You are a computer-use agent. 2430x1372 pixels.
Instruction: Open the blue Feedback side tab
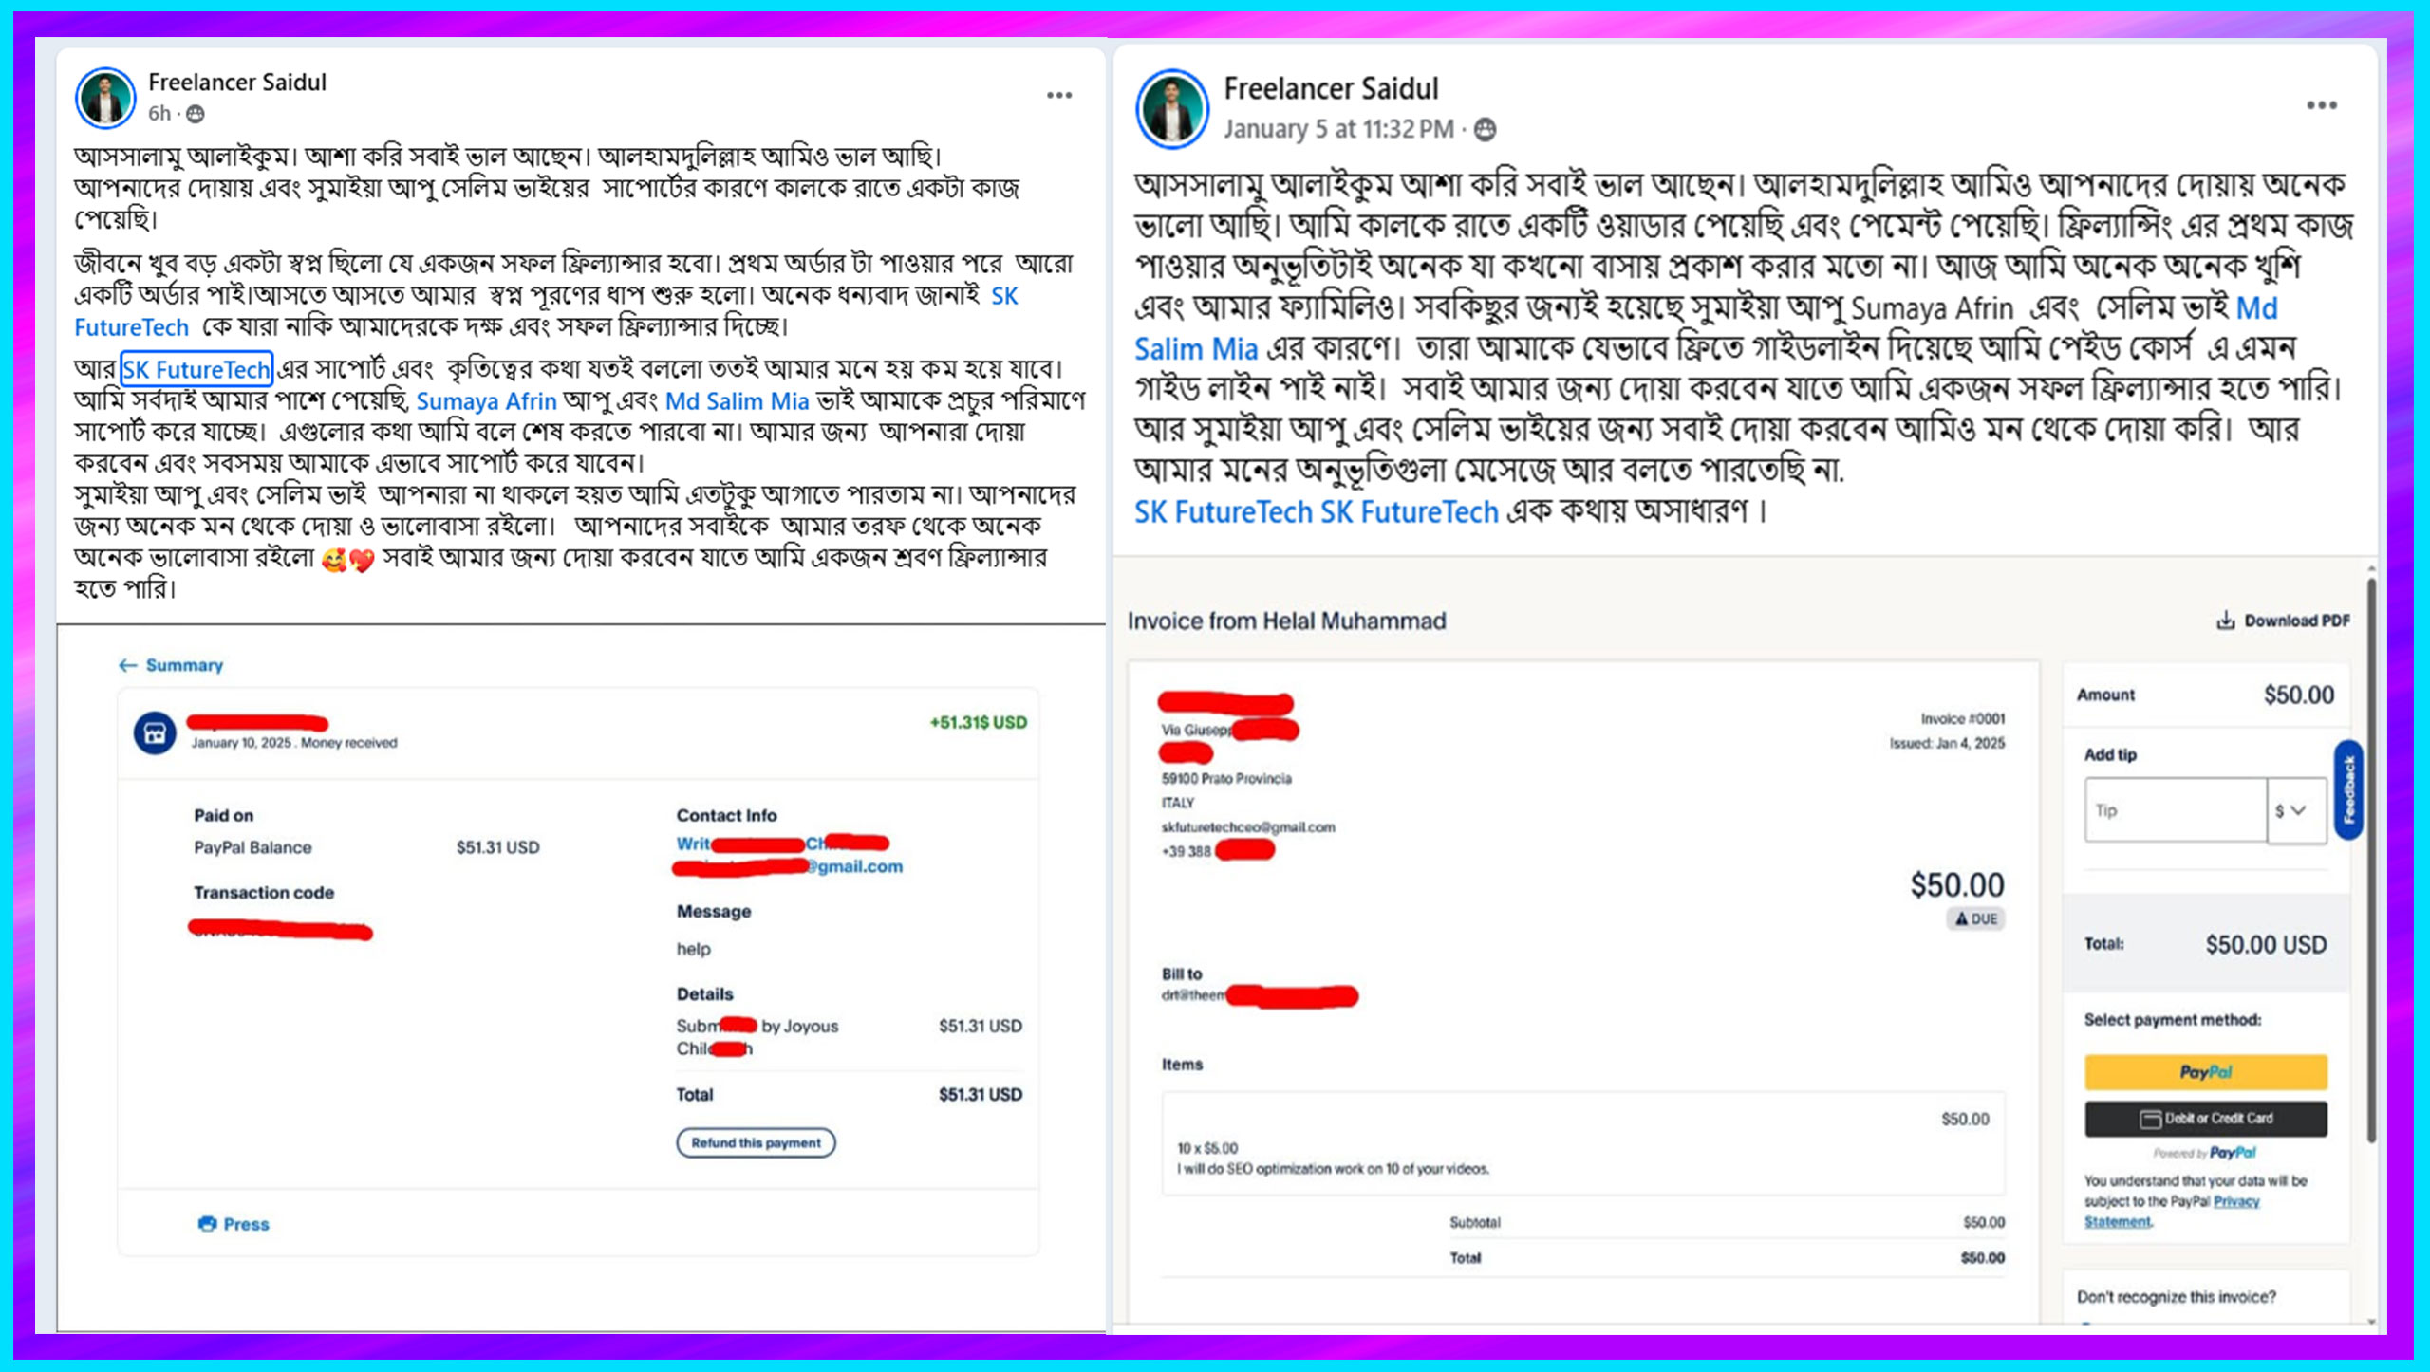[x=2348, y=789]
